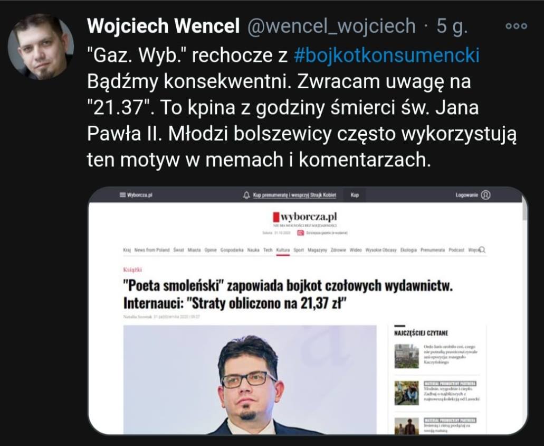This screenshot has height=446, width=544.
Task: Open the Sport section in navigation
Action: pos(298,250)
